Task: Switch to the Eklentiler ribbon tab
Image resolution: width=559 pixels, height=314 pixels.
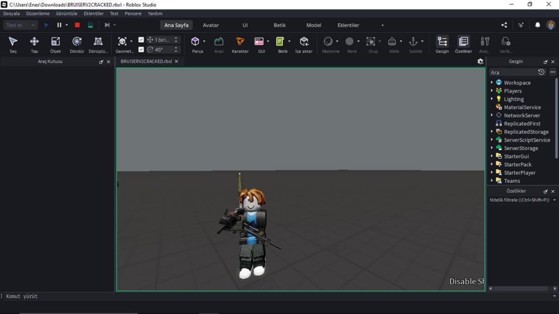Action: tap(348, 25)
